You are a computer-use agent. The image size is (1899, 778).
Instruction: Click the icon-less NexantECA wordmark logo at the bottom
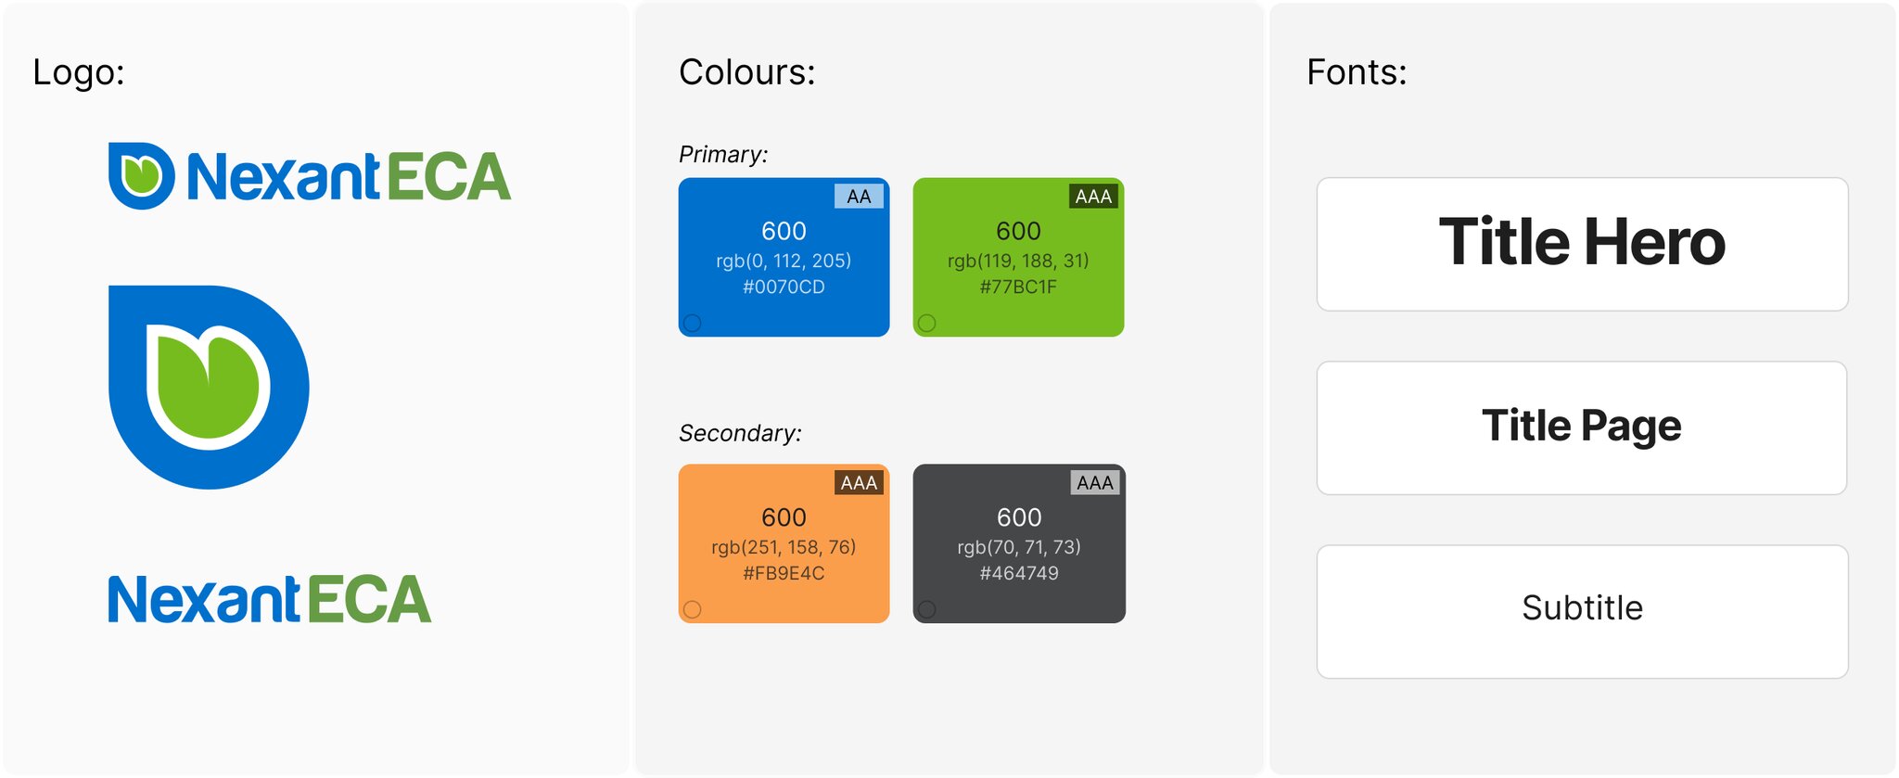[270, 599]
